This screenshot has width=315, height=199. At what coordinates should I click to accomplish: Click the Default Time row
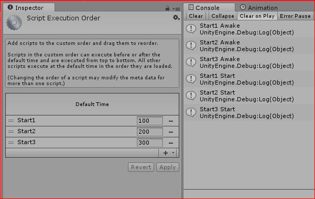[92, 104]
